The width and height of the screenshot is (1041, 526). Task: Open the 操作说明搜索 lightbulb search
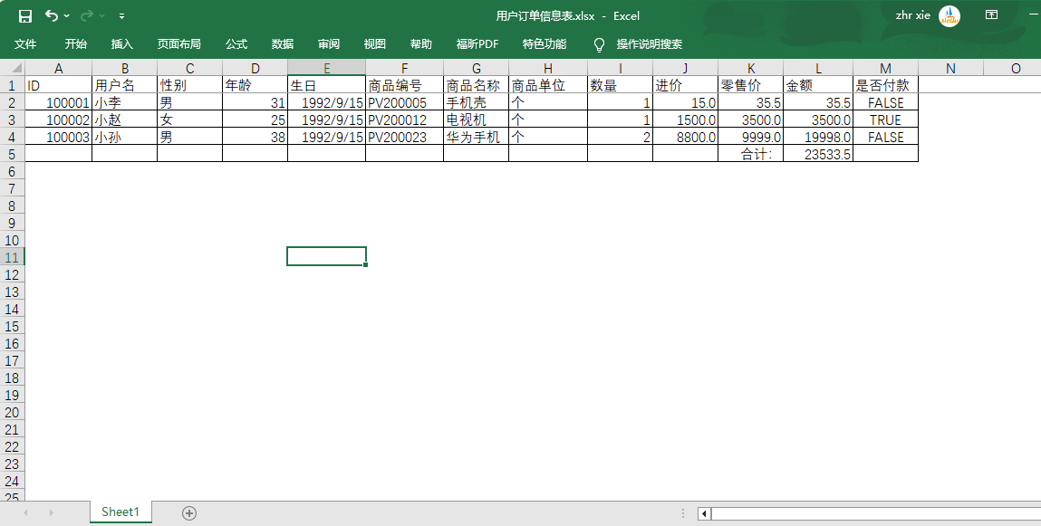click(598, 43)
